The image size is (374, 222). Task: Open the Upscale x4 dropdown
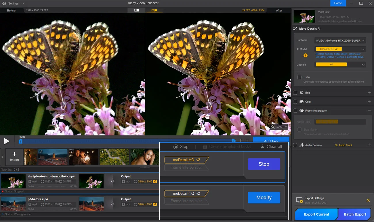(340, 64)
